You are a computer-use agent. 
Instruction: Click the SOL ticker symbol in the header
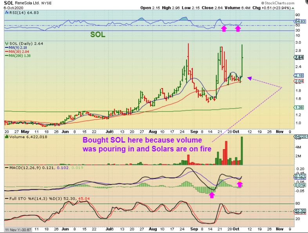[x=9, y=3]
